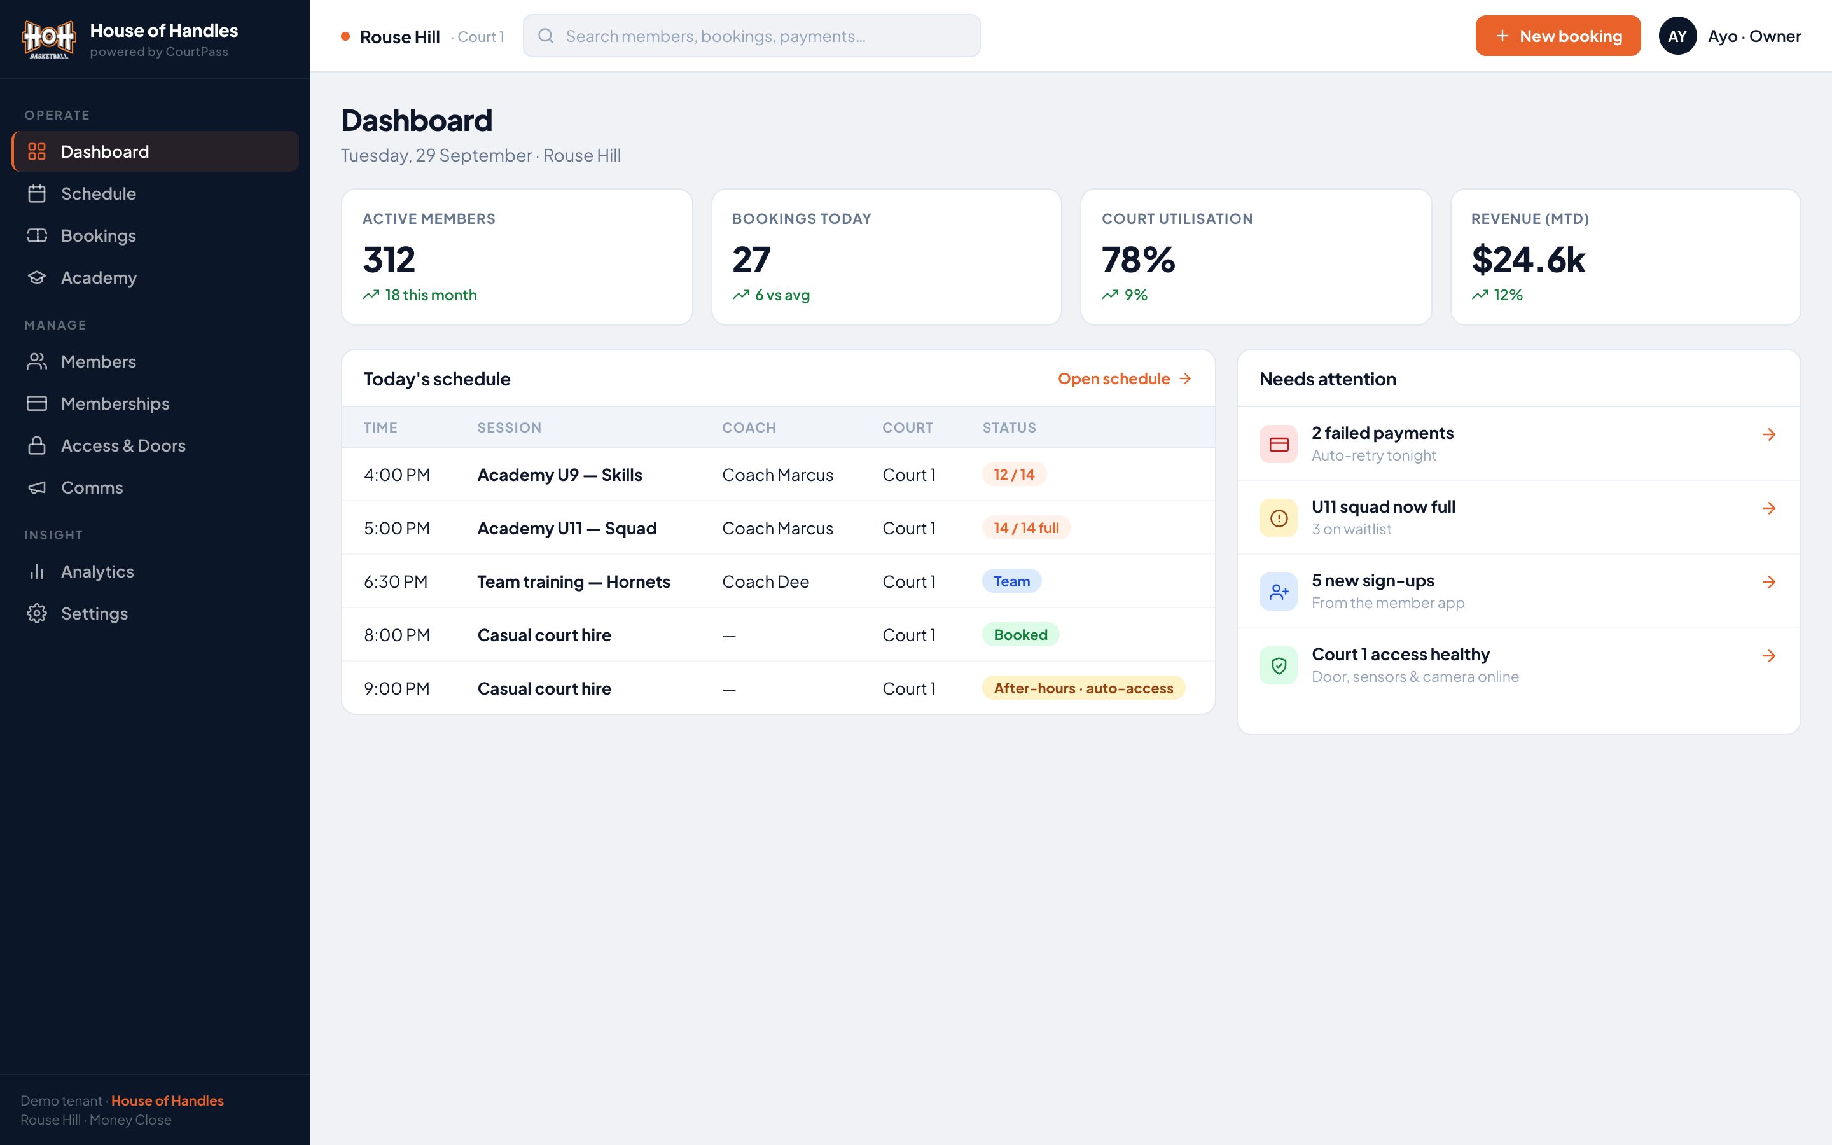
Task: Click the Open schedule link
Action: click(1124, 378)
